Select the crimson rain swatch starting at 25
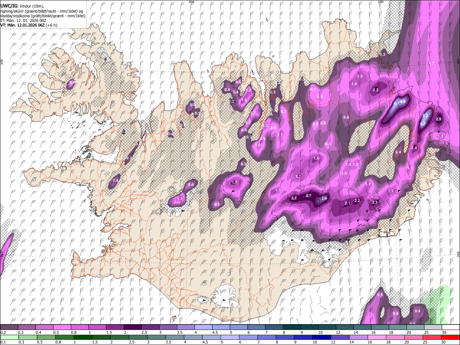The width and height of the screenshot is (460, 345). coord(432,337)
